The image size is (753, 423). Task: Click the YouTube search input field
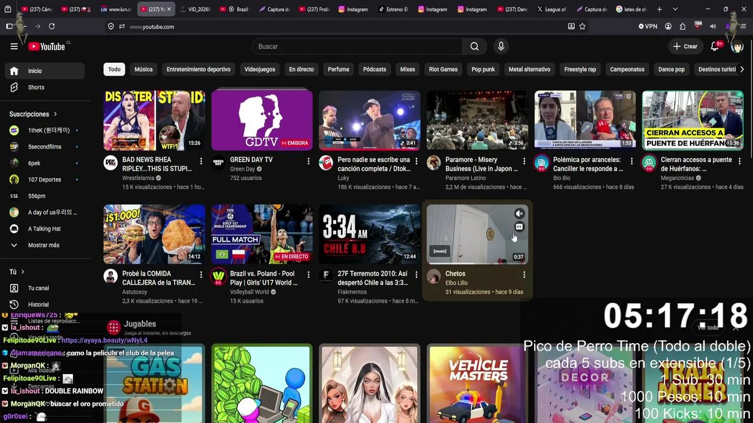(x=357, y=46)
